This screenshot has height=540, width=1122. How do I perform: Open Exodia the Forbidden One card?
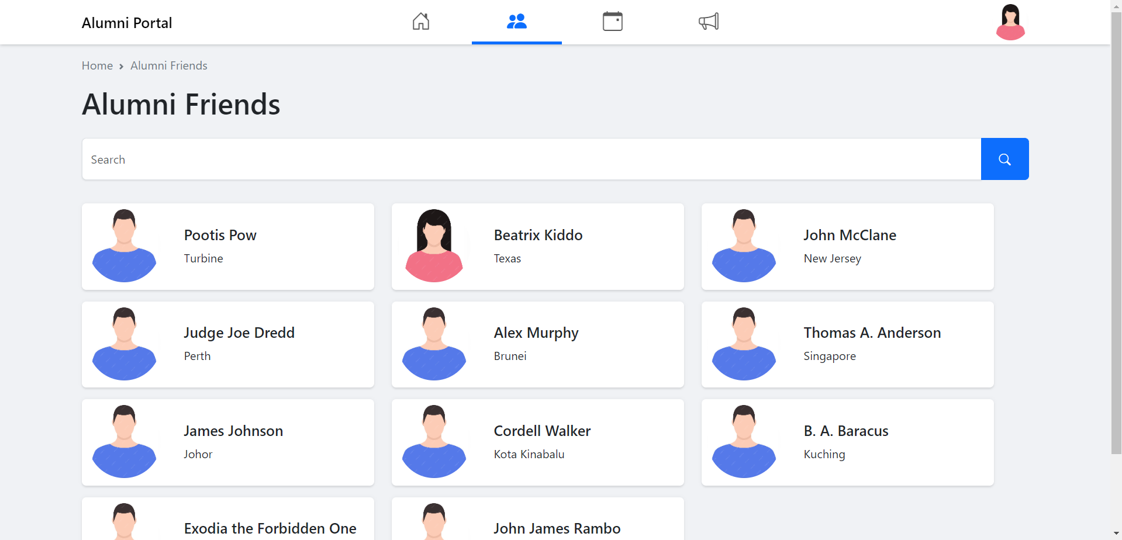[x=228, y=519]
